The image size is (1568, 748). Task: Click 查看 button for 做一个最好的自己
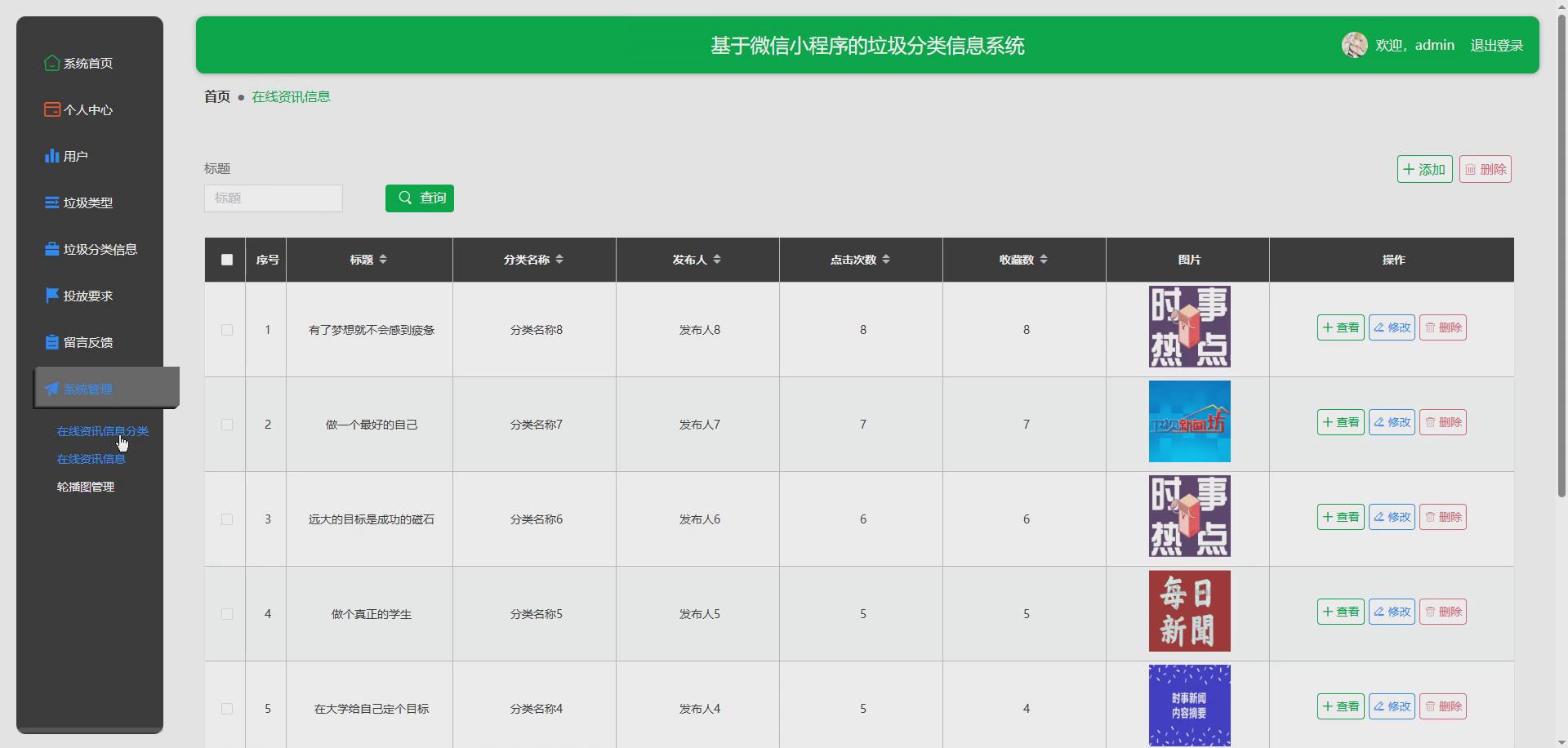click(x=1340, y=422)
